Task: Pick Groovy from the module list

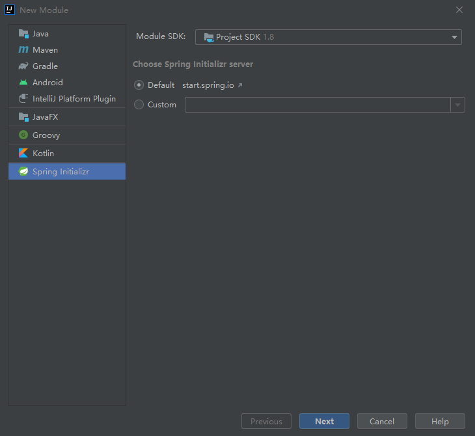Action: point(67,135)
